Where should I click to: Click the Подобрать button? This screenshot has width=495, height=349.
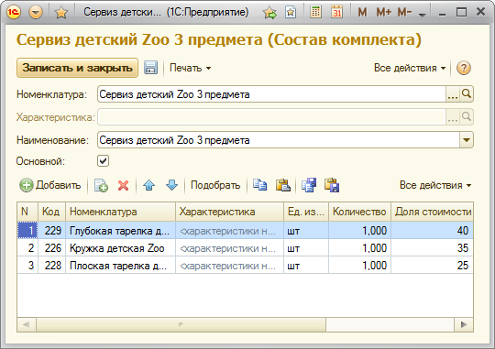click(x=215, y=185)
